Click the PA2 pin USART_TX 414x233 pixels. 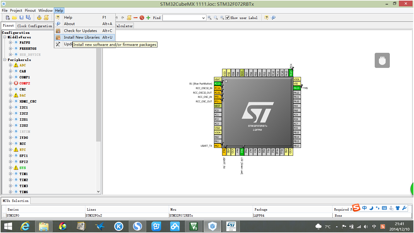[218, 146]
